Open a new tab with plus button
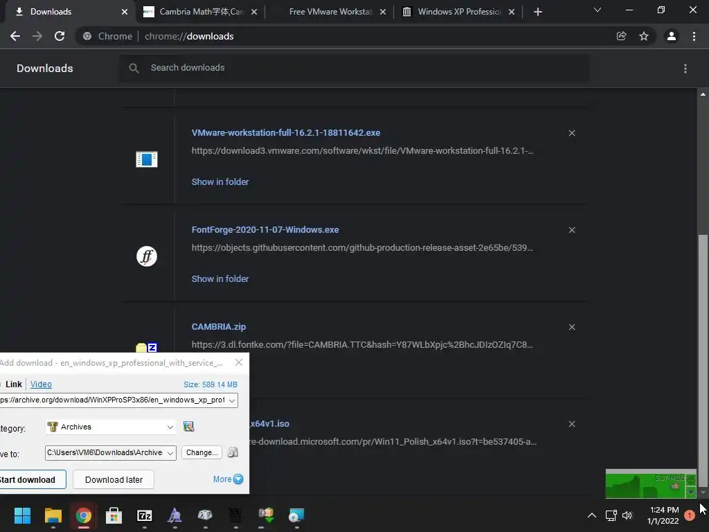Image resolution: width=709 pixels, height=532 pixels. (537, 12)
